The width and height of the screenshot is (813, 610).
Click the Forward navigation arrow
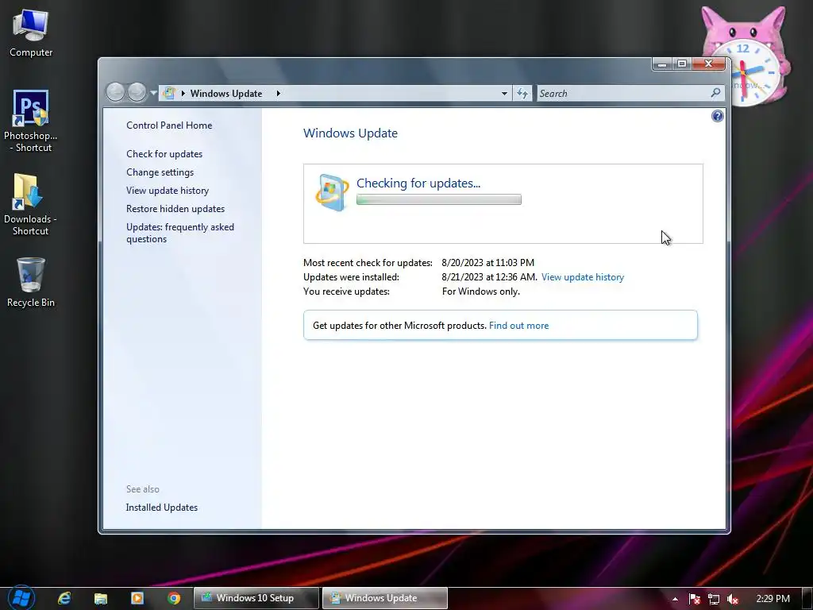point(137,92)
